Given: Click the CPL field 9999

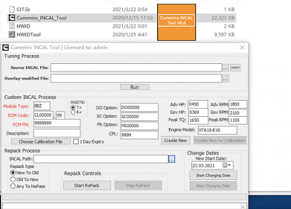Looking at the screenshot, I should pyautogui.click(x=139, y=135).
